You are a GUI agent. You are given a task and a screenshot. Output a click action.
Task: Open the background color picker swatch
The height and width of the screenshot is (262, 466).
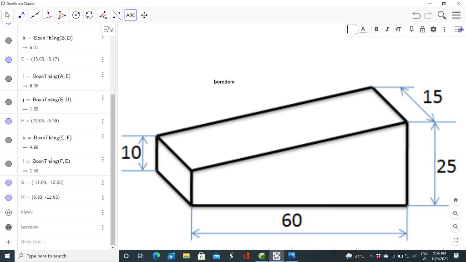[352, 30]
